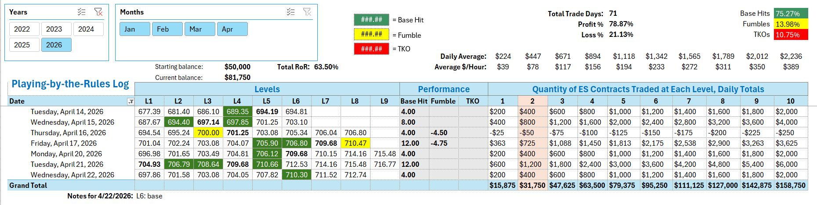Clear filter icon on Months slicer
The image size is (817, 205).
[307, 12]
